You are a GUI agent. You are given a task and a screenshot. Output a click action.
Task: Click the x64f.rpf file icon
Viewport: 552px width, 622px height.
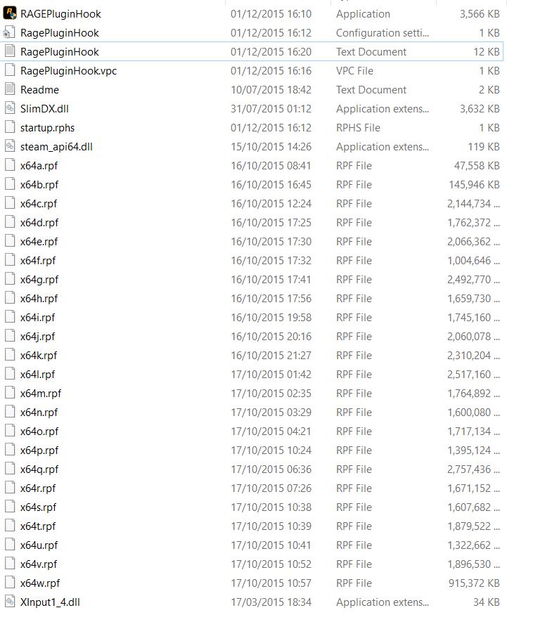click(x=10, y=260)
